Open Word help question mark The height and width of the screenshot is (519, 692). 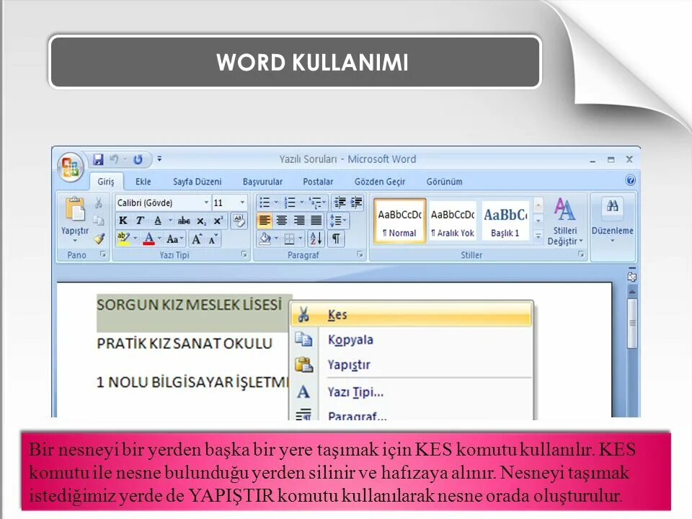click(631, 180)
